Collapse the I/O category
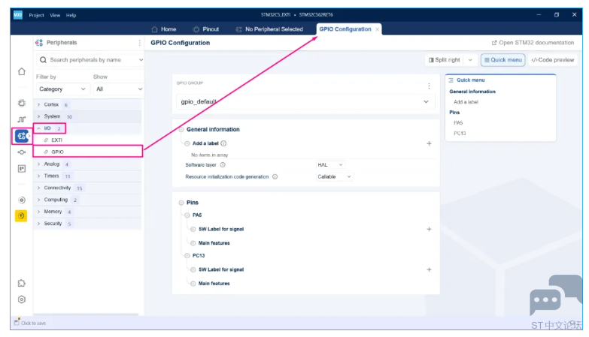The image size is (589, 337). (38, 128)
